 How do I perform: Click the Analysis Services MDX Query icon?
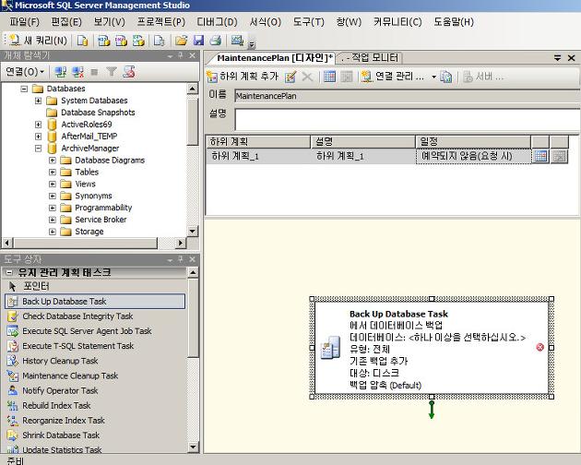[103, 40]
